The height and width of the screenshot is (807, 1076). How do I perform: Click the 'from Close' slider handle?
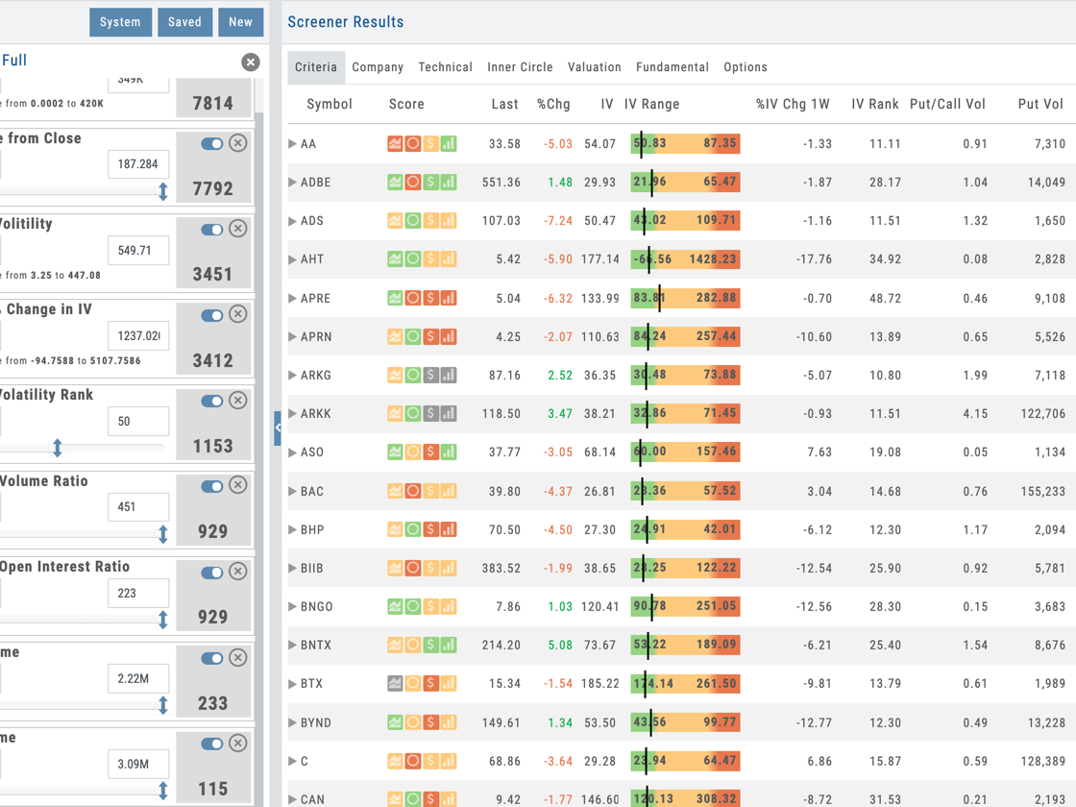[163, 191]
